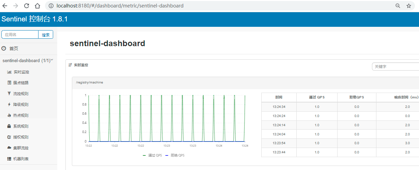Select row time 13:24:24

click(279, 116)
